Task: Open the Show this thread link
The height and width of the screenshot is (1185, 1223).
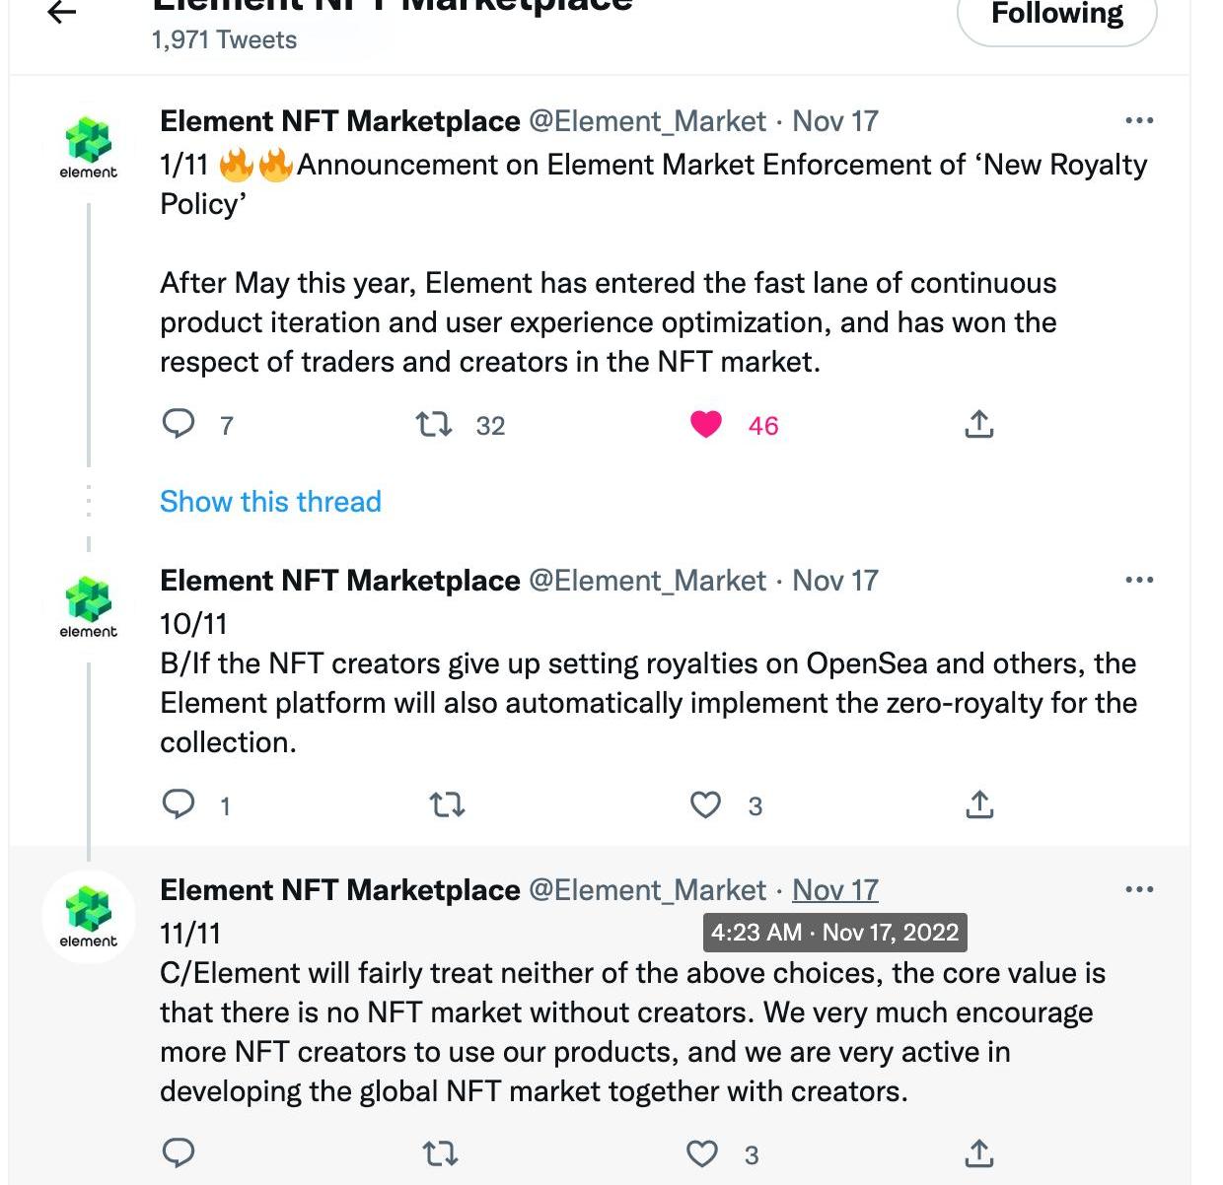Action: point(270,502)
